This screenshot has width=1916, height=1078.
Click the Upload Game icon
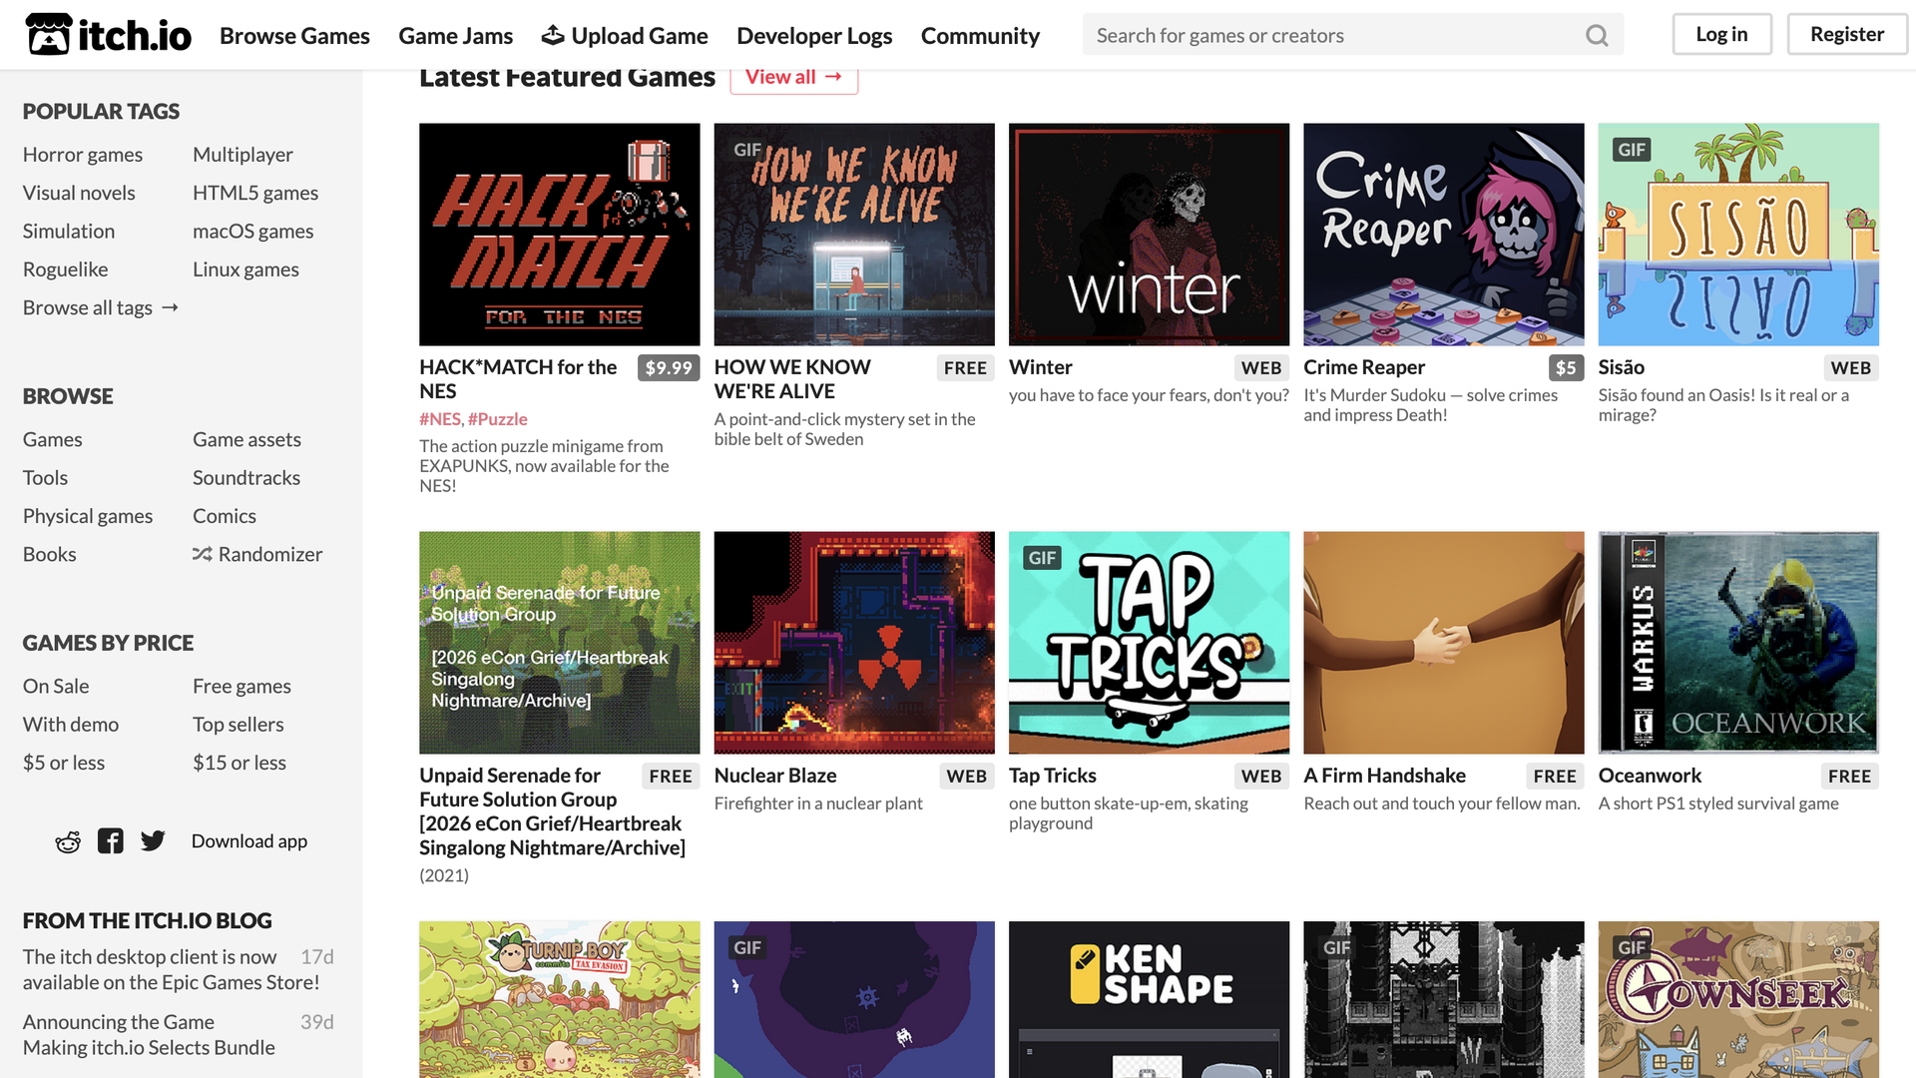coord(552,33)
